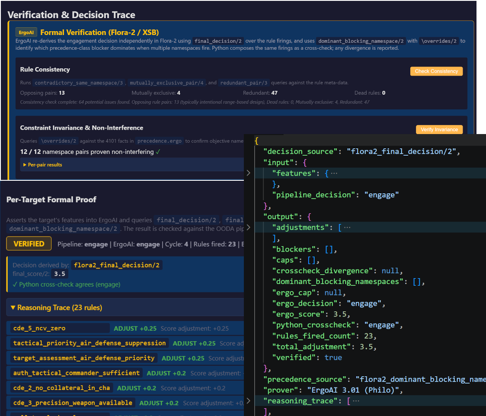Screen dimensions: 486x416
Task: Click the "prover" ErgoAI 3.01 (Philo) line
Action: [x=333, y=390]
